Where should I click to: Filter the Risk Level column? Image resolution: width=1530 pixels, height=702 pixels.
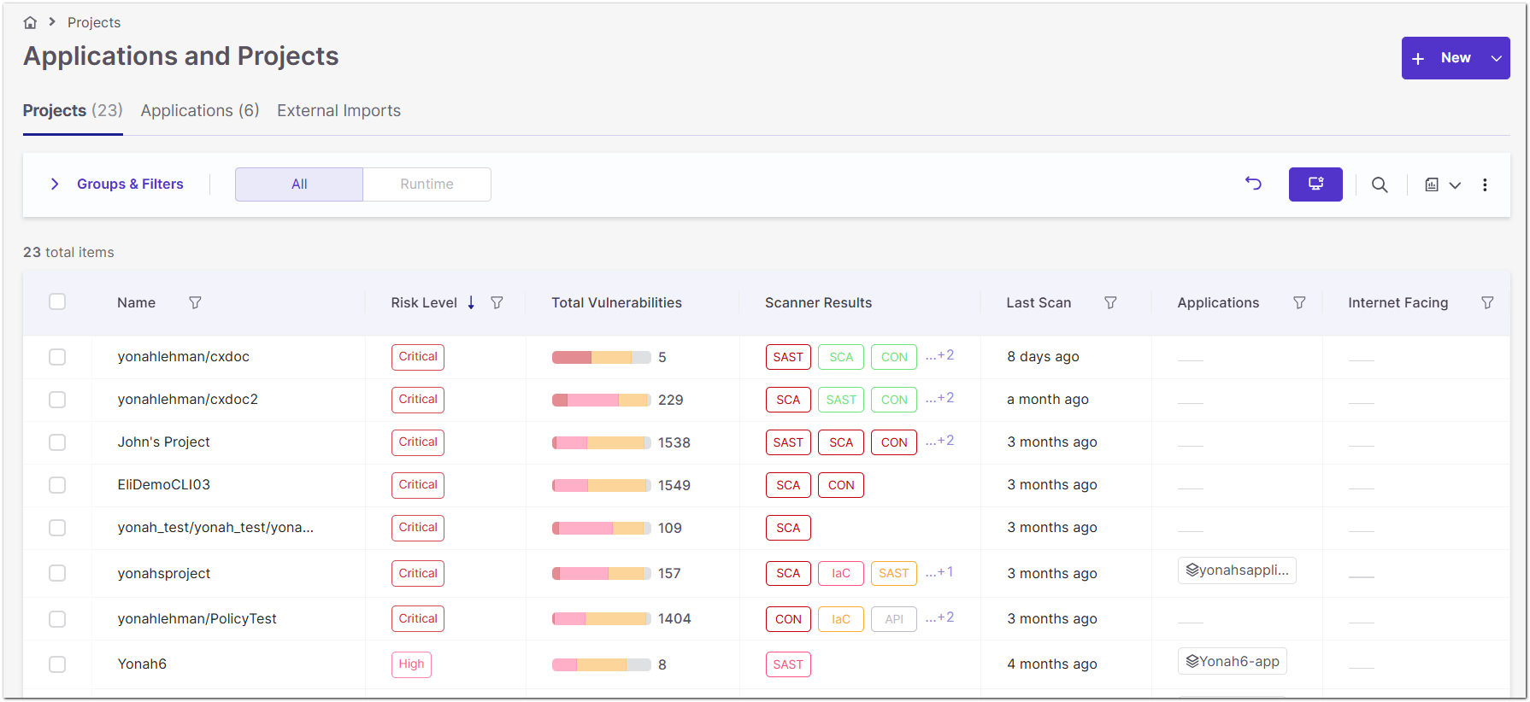click(497, 303)
